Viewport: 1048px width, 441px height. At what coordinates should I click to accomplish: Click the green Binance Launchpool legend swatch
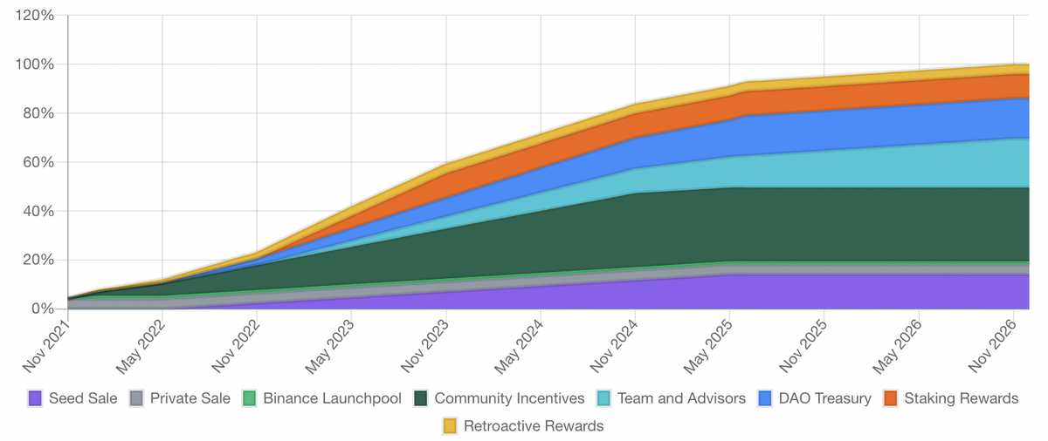(249, 398)
